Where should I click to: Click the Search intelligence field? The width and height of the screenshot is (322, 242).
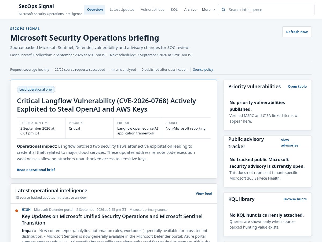[266, 10]
